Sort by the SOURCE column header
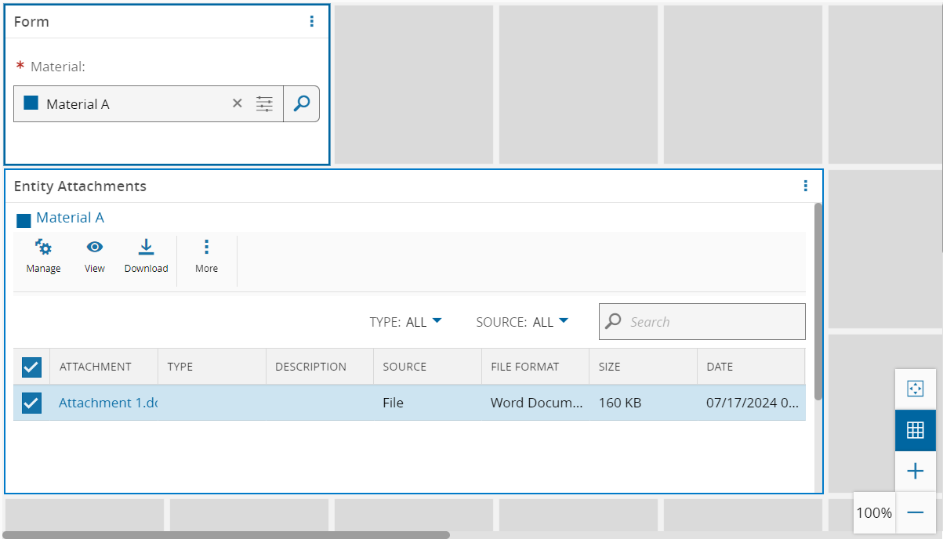The height and width of the screenshot is (539, 943). [x=427, y=367]
